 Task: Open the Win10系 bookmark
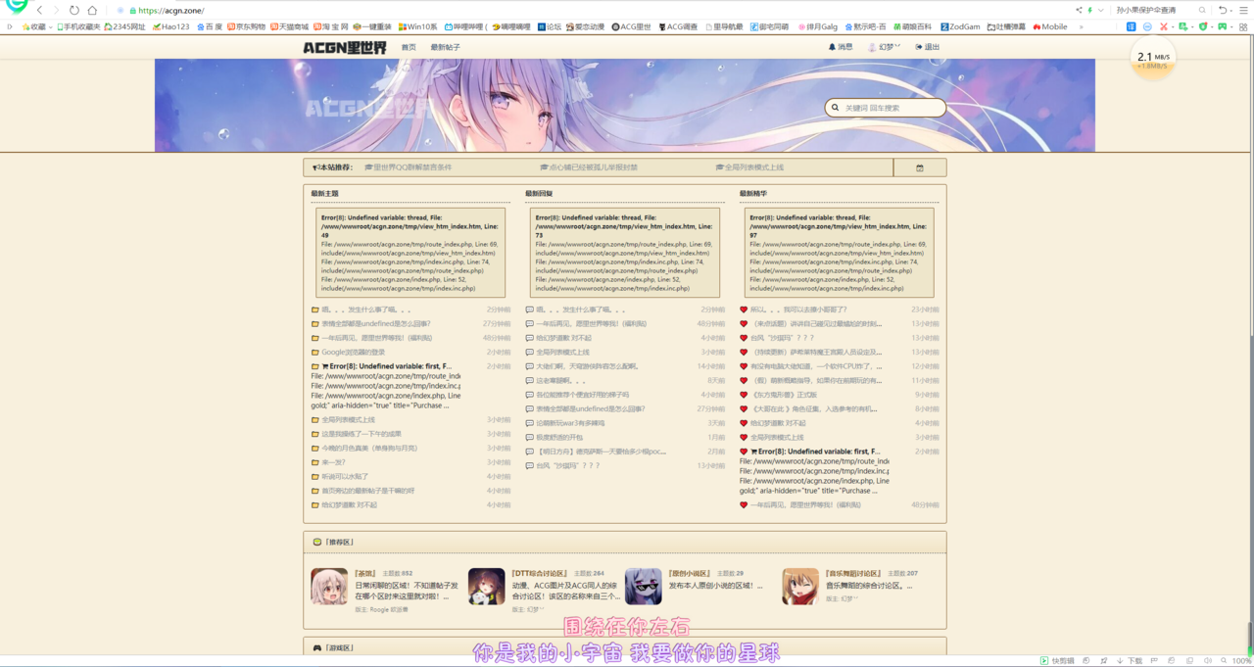[417, 26]
